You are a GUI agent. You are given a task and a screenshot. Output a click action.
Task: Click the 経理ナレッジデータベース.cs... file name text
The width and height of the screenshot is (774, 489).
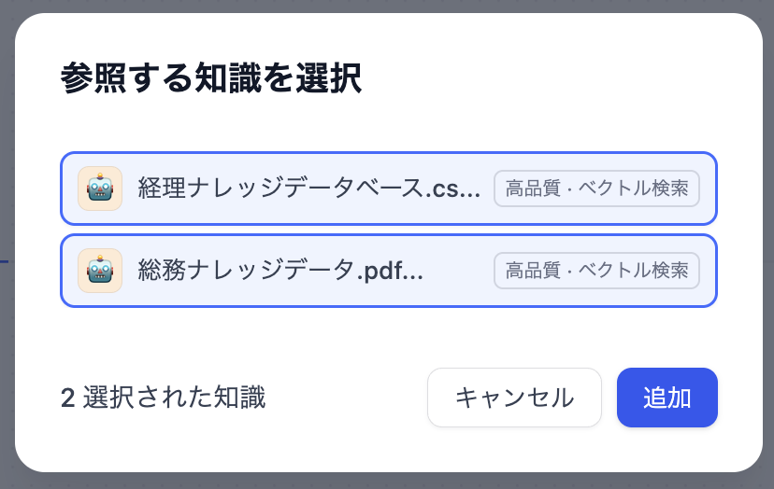click(x=308, y=189)
